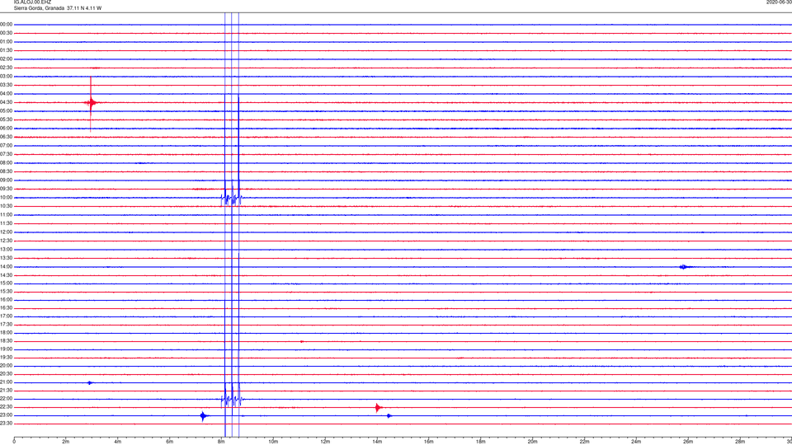Click the 12m tick label on time axis
The height and width of the screenshot is (445, 792).
click(325, 442)
